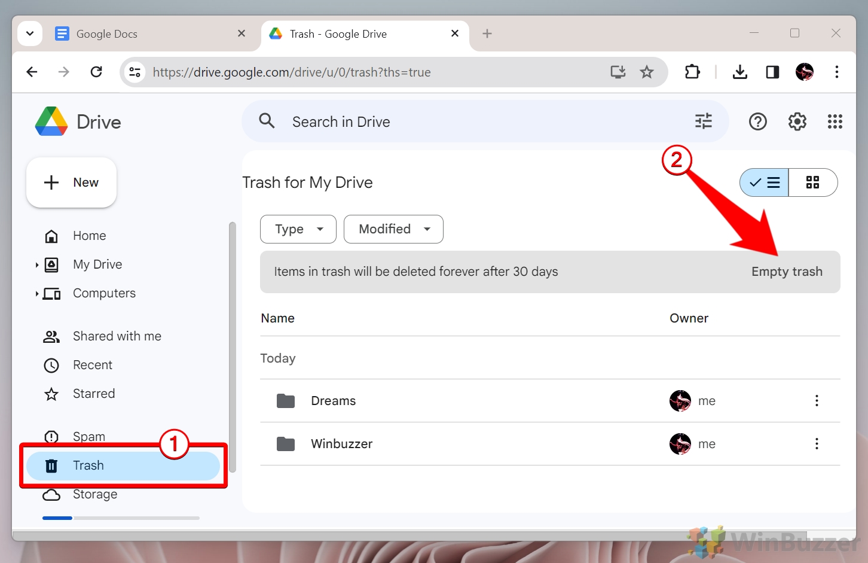Click Empty trash
The image size is (868, 563).
(787, 272)
